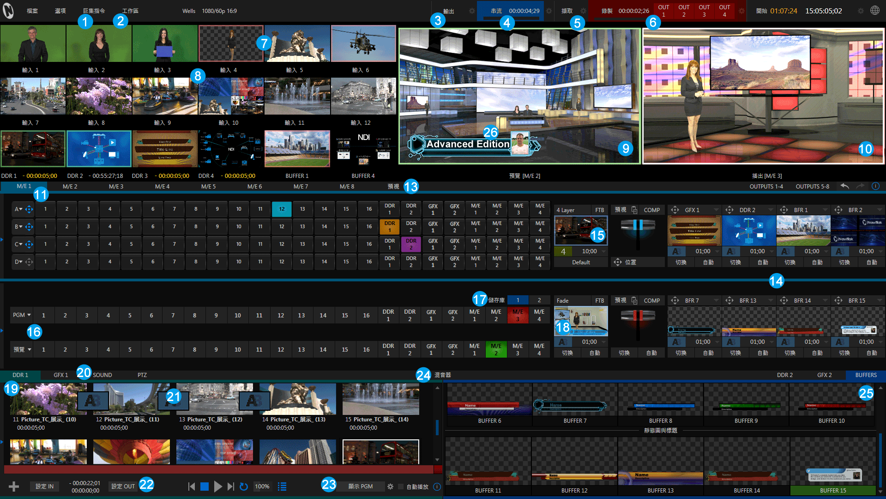The image size is (886, 499).
Task: Open the 檔案 menu
Action: [x=32, y=11]
